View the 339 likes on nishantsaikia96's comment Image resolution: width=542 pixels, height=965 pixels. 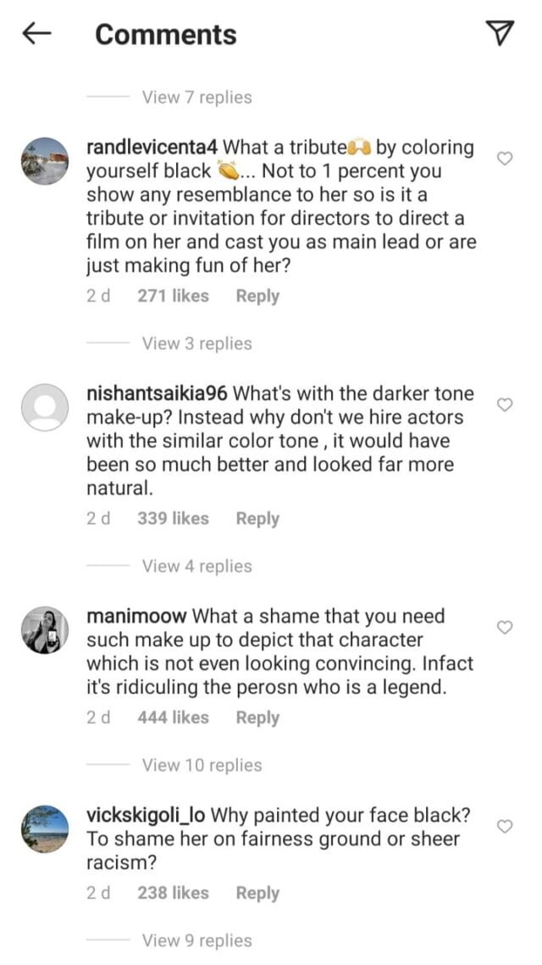coord(173,518)
